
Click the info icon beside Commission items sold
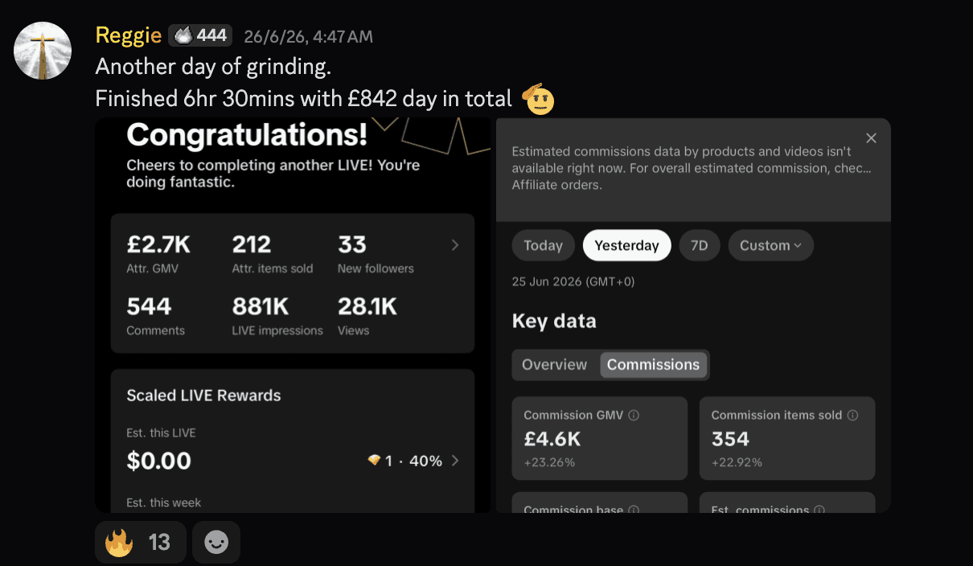[x=852, y=416]
